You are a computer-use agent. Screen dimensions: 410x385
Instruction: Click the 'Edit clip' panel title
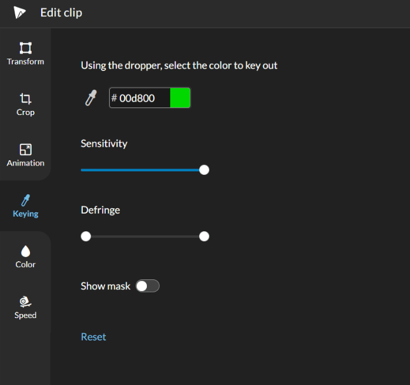(61, 12)
